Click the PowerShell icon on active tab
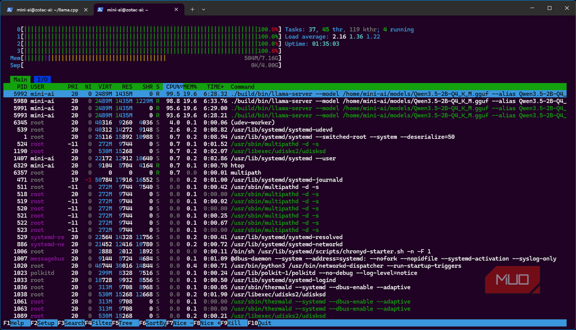Viewport: 576px width, 330px height. pyautogui.click(x=100, y=10)
